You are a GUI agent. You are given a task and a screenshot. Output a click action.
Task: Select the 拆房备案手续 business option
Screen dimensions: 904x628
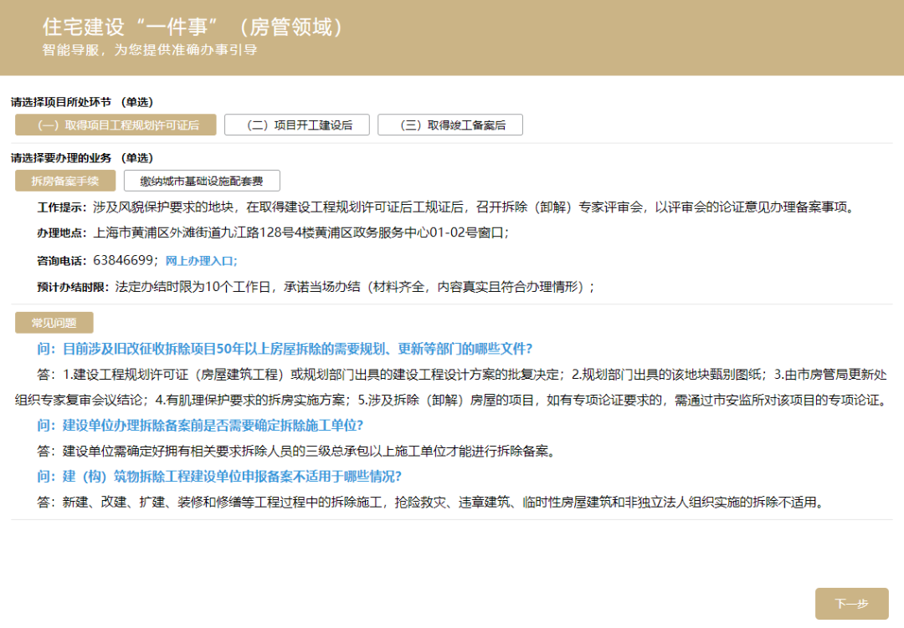(65, 181)
